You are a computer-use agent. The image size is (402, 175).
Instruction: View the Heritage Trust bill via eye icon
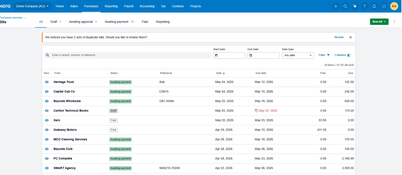coord(47,82)
